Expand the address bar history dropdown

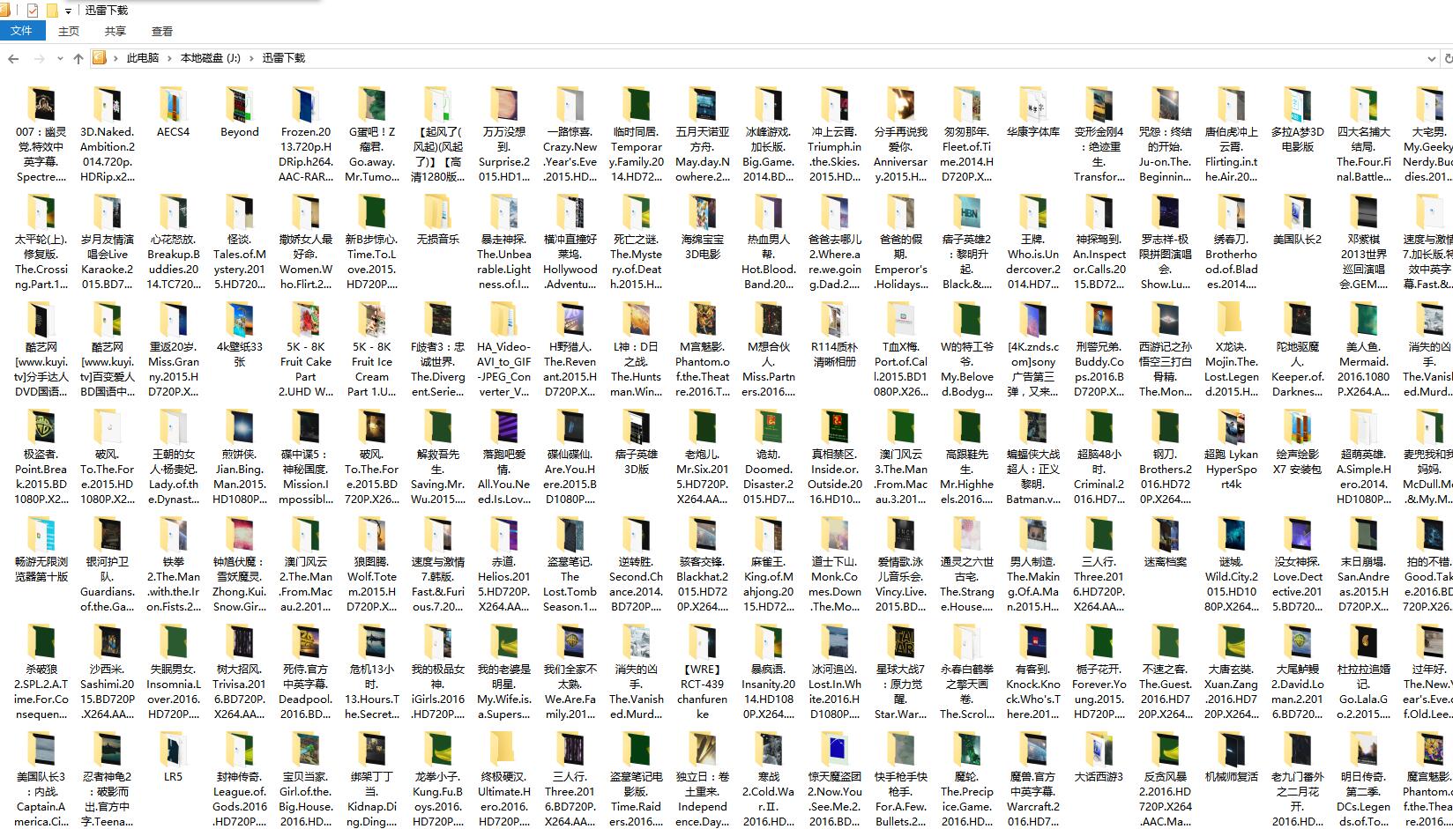tap(1431, 58)
